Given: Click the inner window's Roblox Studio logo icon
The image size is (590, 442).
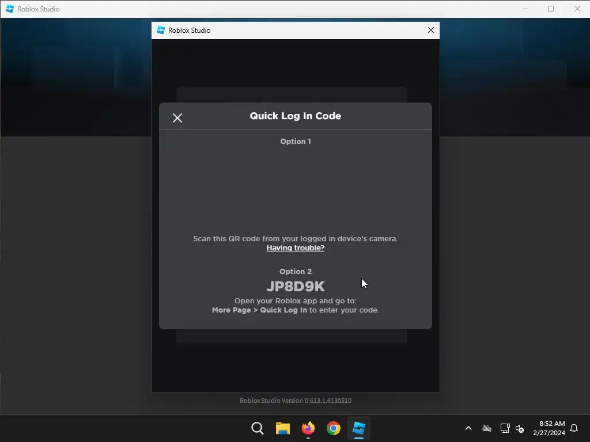Looking at the screenshot, I should (161, 30).
